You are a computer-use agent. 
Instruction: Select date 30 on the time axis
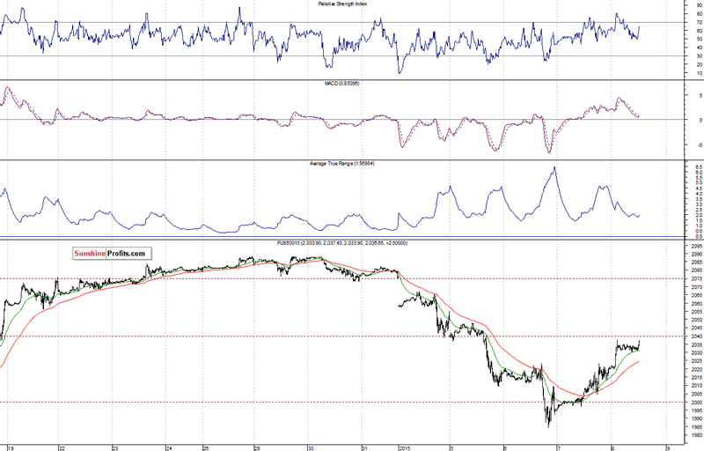point(310,446)
